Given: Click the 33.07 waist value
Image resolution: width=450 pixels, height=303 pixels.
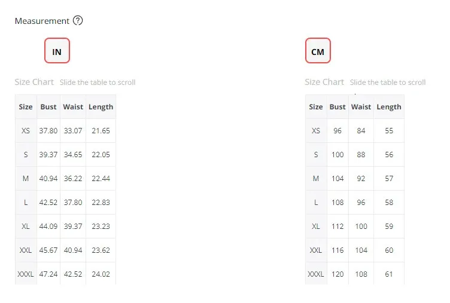Looking at the screenshot, I should pos(73,131).
